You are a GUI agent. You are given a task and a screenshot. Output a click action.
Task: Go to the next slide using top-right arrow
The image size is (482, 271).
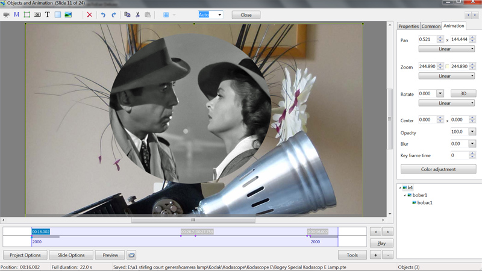[x=475, y=14]
